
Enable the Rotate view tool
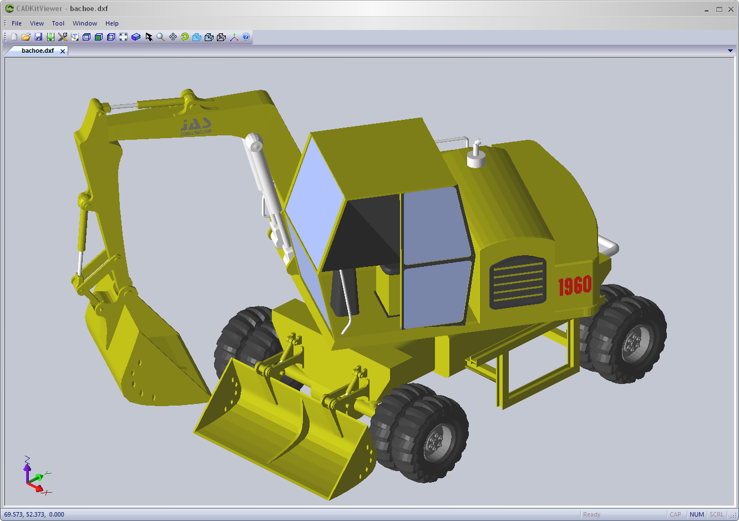coord(184,37)
